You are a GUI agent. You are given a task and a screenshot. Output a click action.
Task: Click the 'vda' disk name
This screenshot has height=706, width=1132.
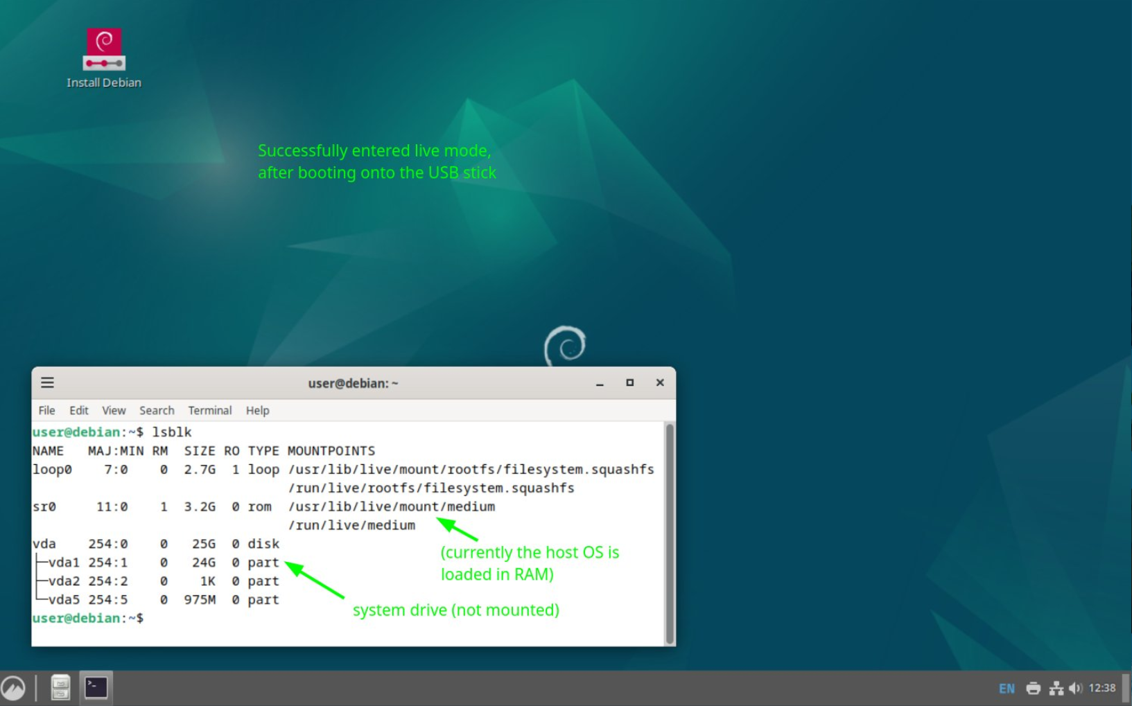tap(44, 544)
